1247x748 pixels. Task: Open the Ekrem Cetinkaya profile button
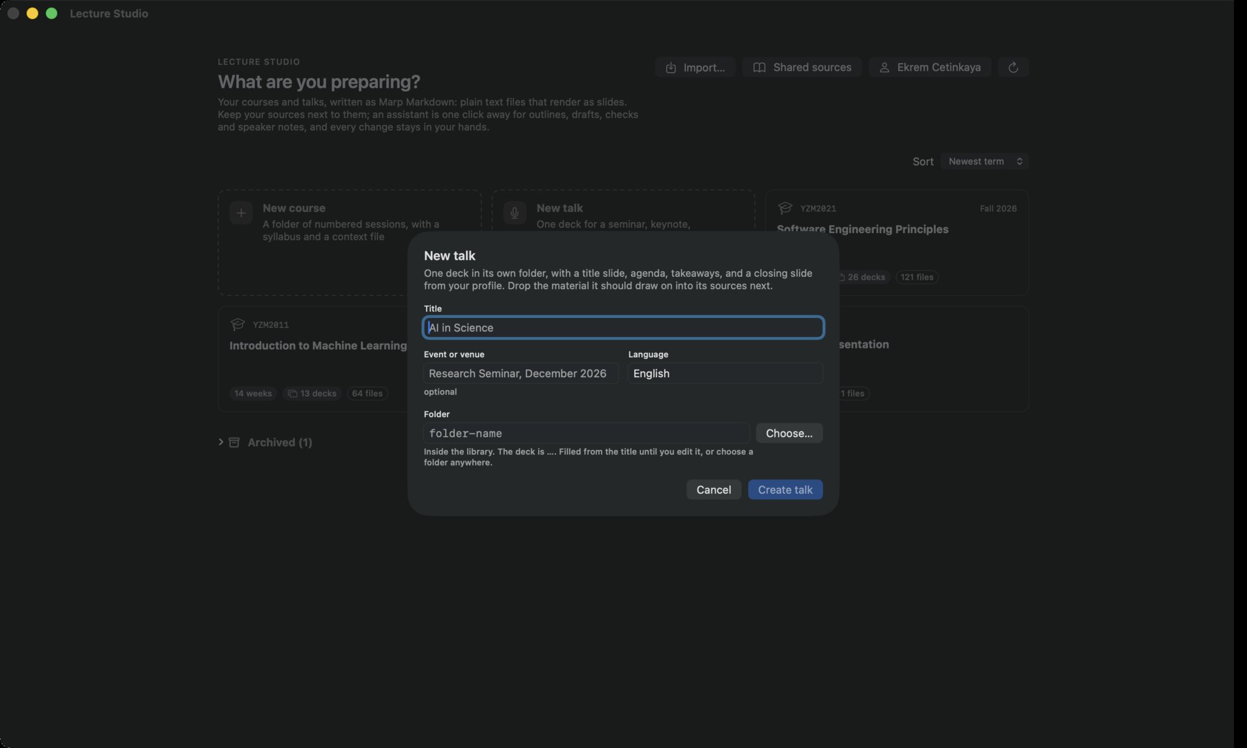pyautogui.click(x=930, y=67)
